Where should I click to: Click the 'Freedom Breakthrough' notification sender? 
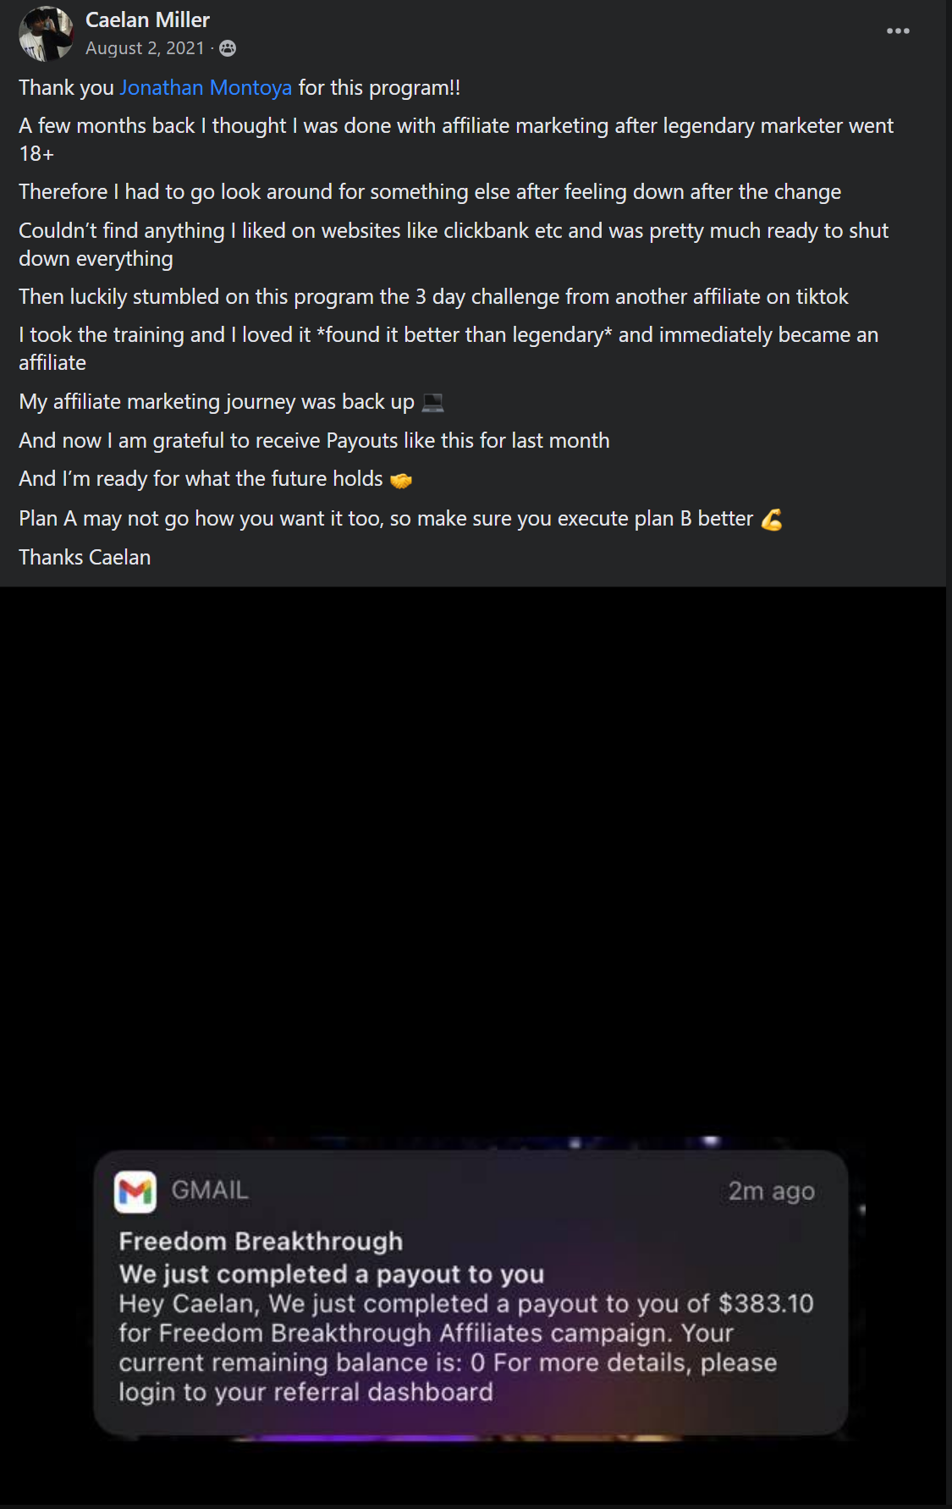tap(261, 1242)
